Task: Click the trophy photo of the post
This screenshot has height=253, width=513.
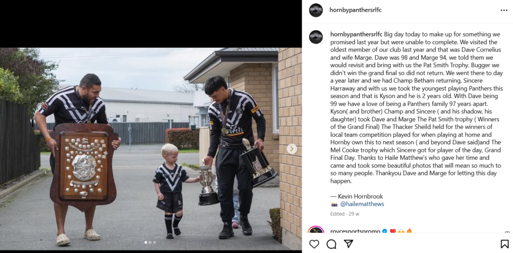Action: click(151, 149)
